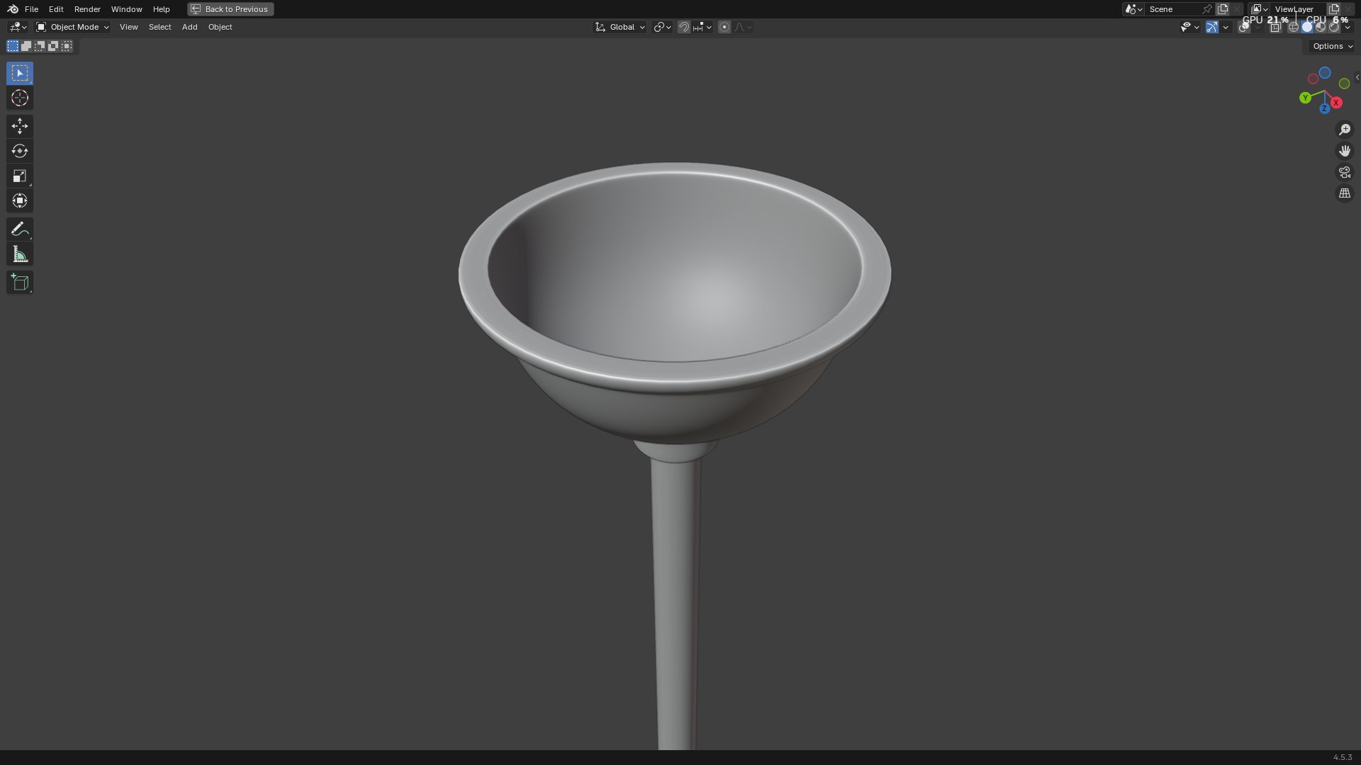Toggle viewport gizmos display
Viewport: 1361px width, 765px height.
[x=1212, y=27]
